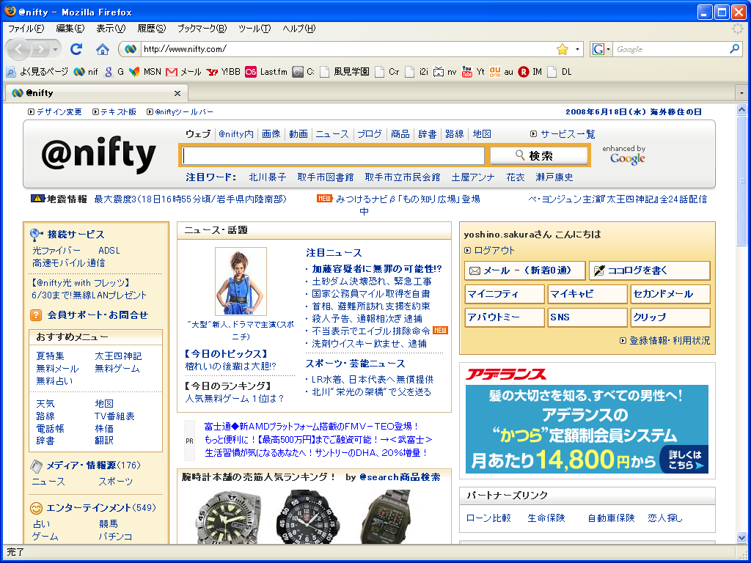Select the ニュース search tab
This screenshot has height=563, width=751.
tap(332, 134)
